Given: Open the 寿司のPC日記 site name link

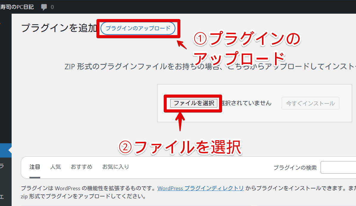Looking at the screenshot, I should pos(17,7).
